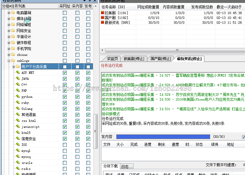Enable 采网址 checkbox for IOS
The height and width of the screenshot is (175, 245).
(65, 145)
